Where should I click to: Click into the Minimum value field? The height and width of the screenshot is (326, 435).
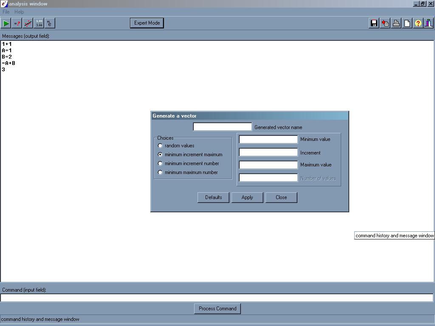coord(268,139)
